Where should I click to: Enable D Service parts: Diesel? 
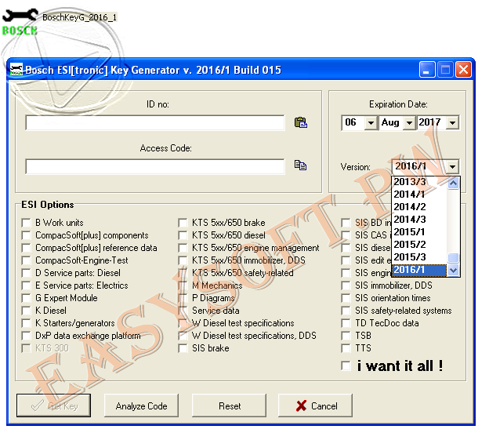[26, 273]
